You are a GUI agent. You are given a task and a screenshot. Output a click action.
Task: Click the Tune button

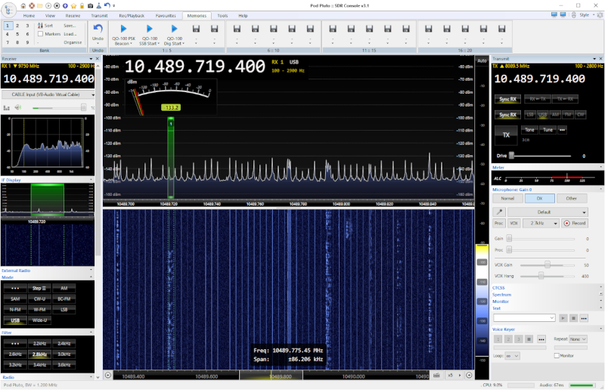548,130
